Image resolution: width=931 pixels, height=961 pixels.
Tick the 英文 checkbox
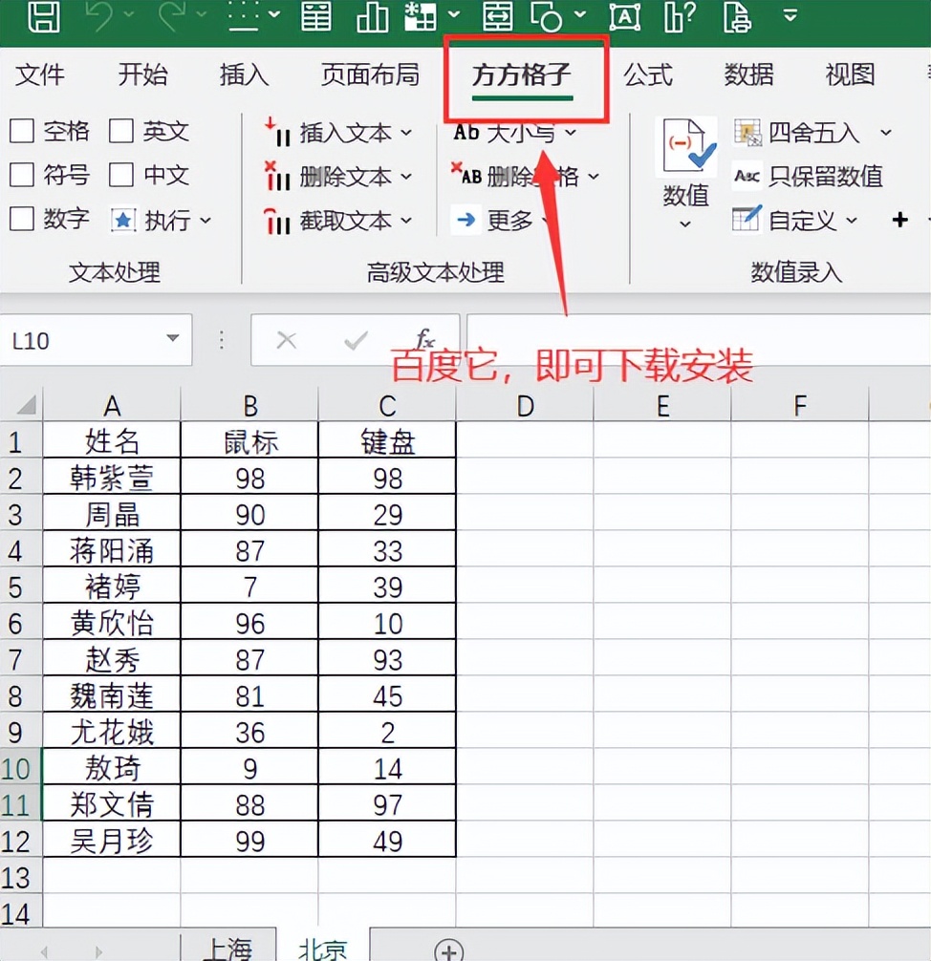121,132
